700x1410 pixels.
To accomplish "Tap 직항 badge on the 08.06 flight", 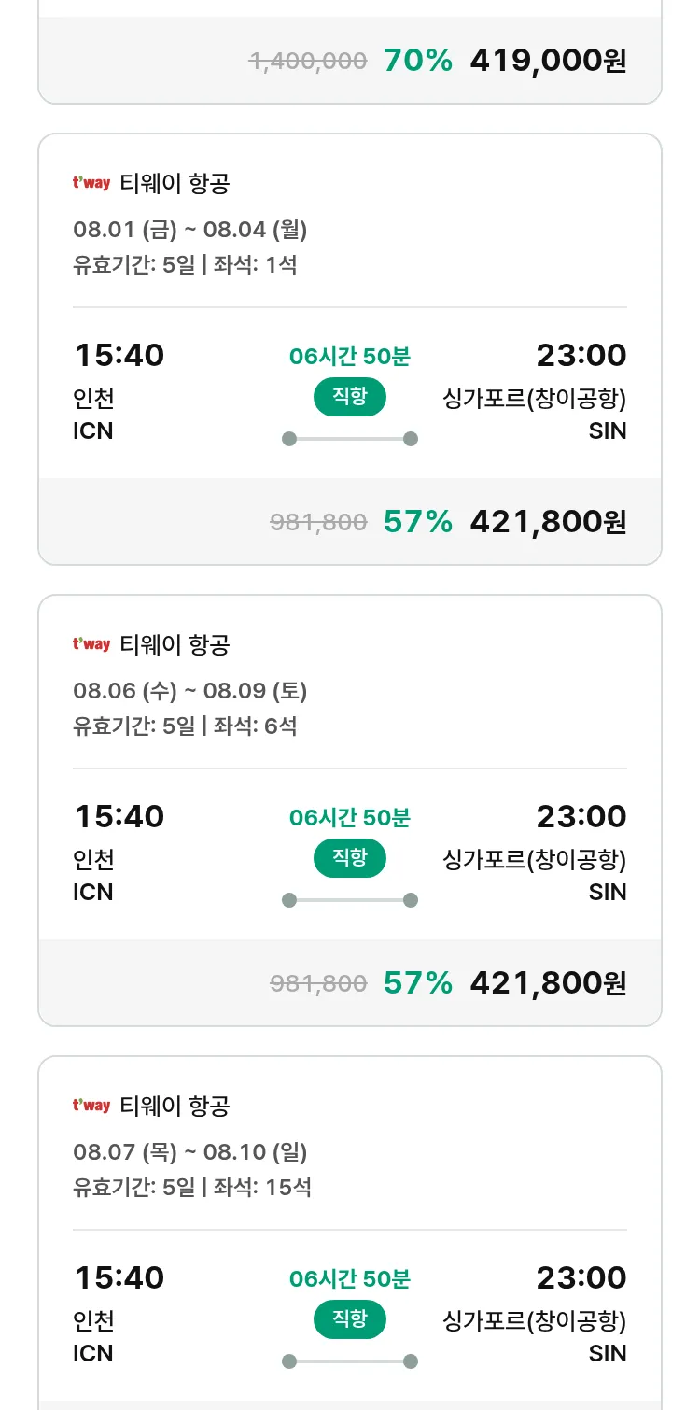I will (x=349, y=858).
